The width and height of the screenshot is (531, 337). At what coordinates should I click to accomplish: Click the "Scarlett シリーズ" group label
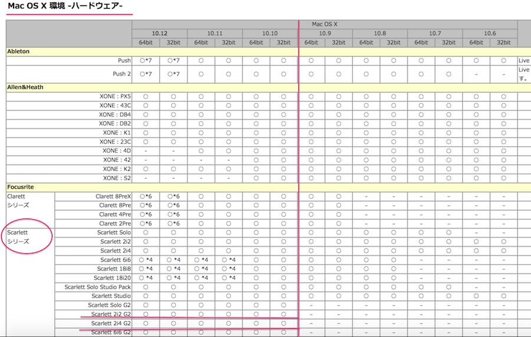[x=18, y=237]
